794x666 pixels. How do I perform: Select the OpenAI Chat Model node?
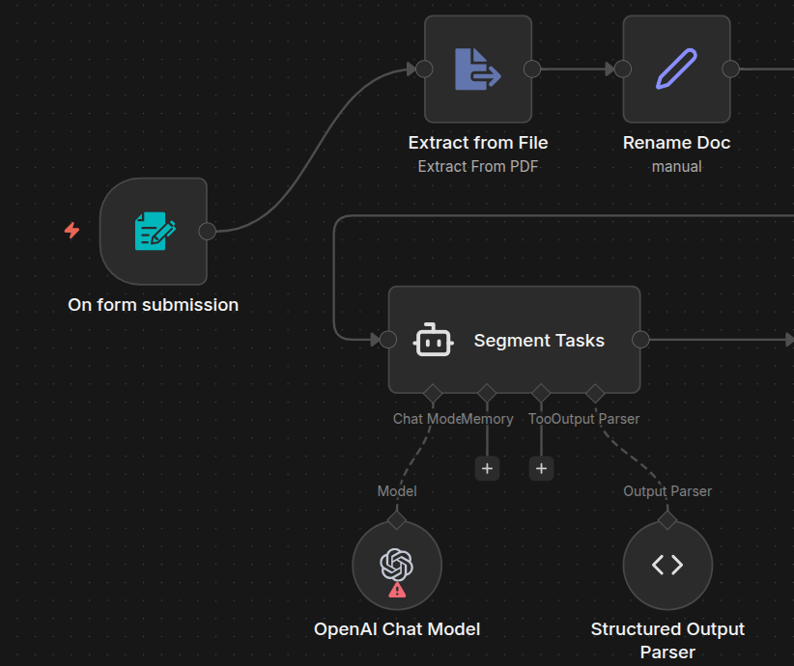[396, 565]
